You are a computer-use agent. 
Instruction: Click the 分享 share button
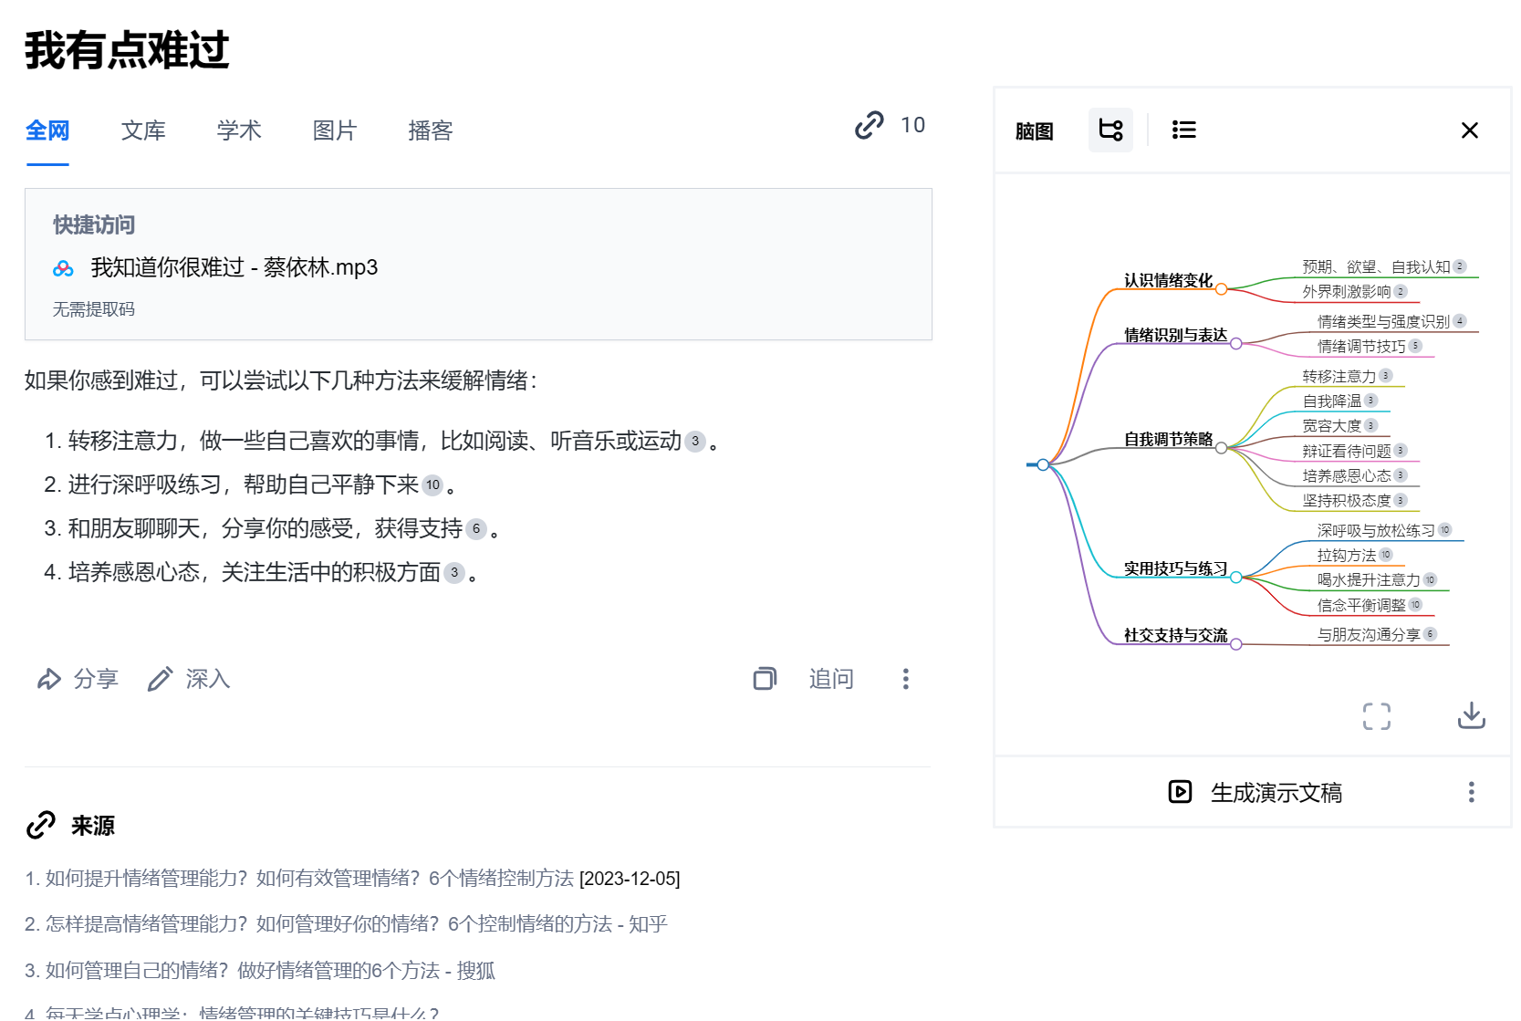[78, 679]
